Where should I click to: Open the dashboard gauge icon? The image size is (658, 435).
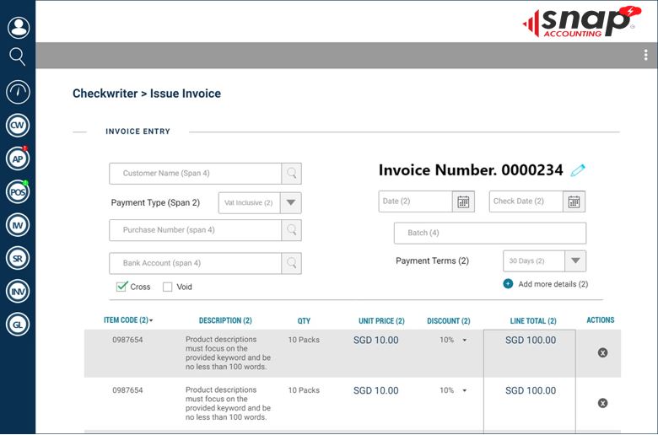point(18,92)
